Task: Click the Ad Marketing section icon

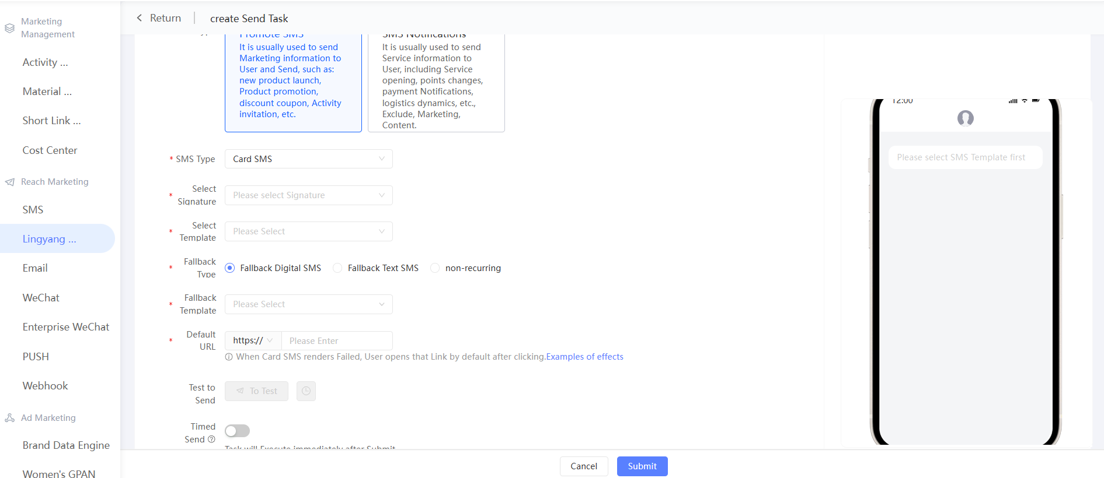Action: click(9, 418)
